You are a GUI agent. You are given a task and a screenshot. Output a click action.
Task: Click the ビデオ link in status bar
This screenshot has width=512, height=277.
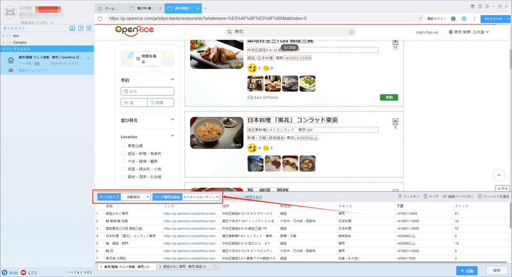(x=32, y=273)
